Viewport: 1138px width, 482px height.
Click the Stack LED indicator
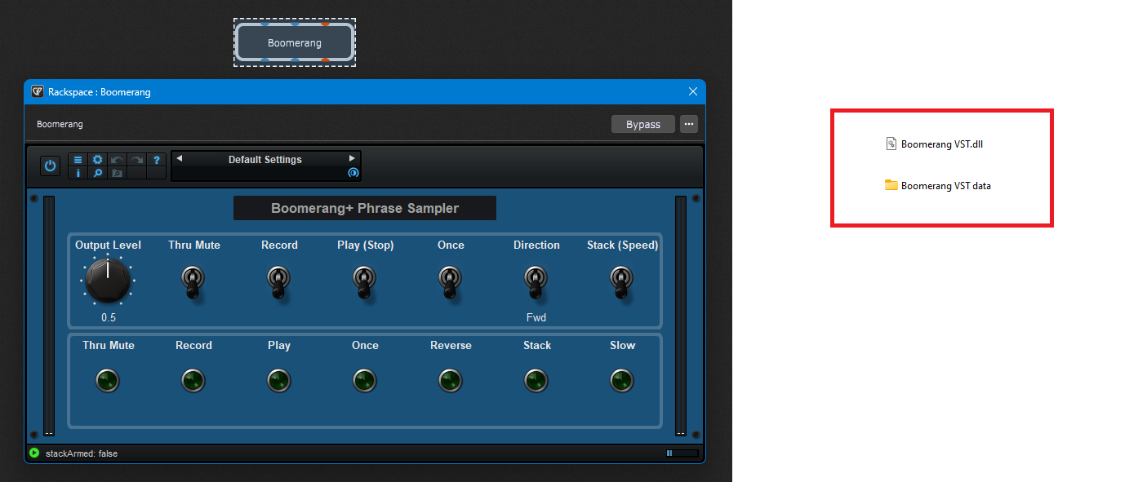click(x=536, y=380)
